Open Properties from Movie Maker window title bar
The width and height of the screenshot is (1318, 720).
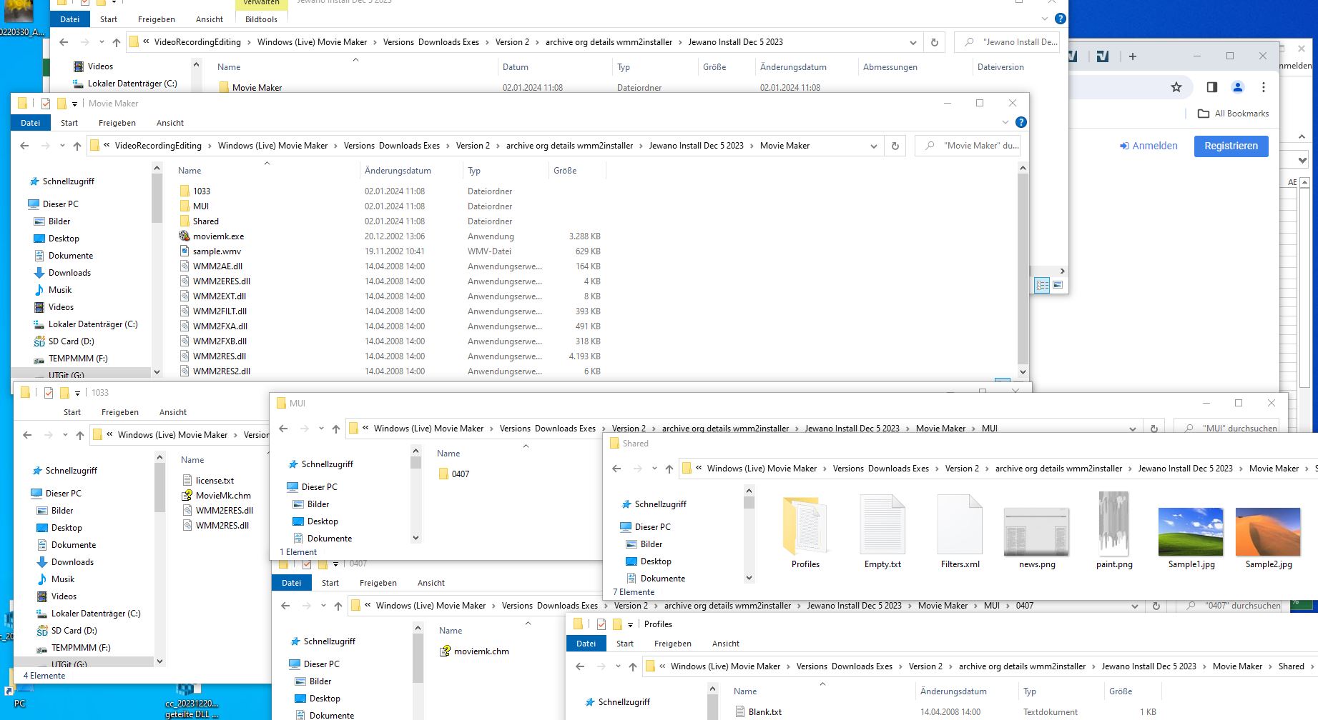(x=46, y=104)
